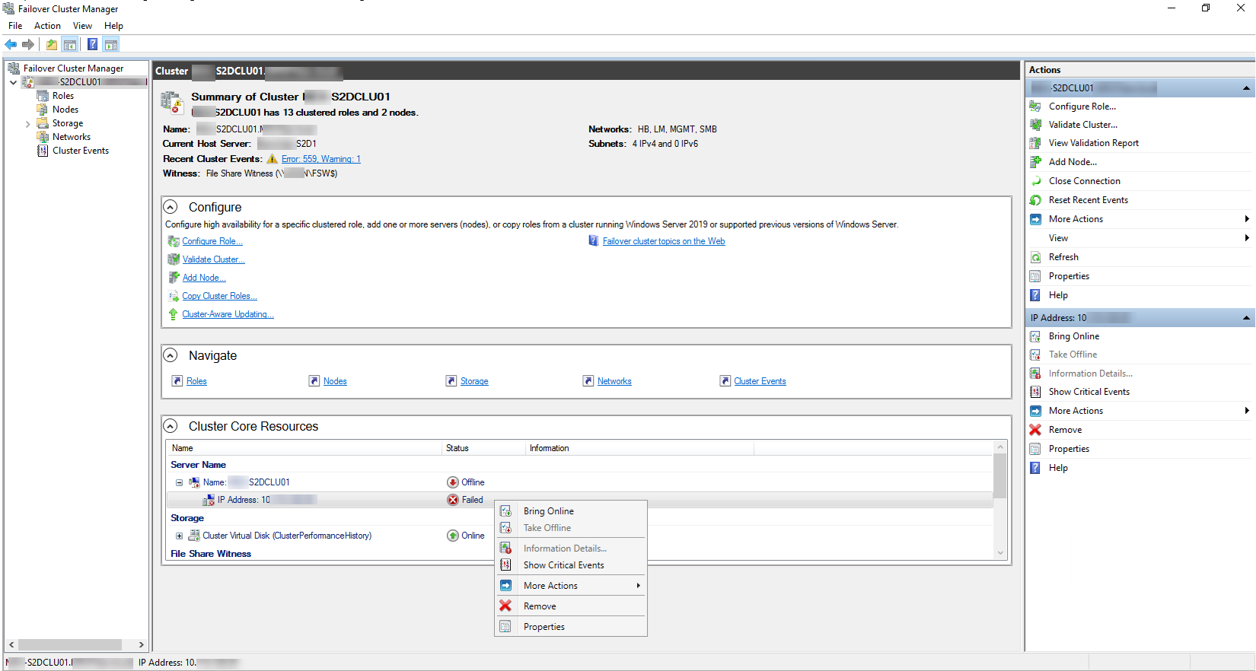Viewport: 1256px width, 671px height.
Task: Go to Networks via Navigate link
Action: click(614, 381)
